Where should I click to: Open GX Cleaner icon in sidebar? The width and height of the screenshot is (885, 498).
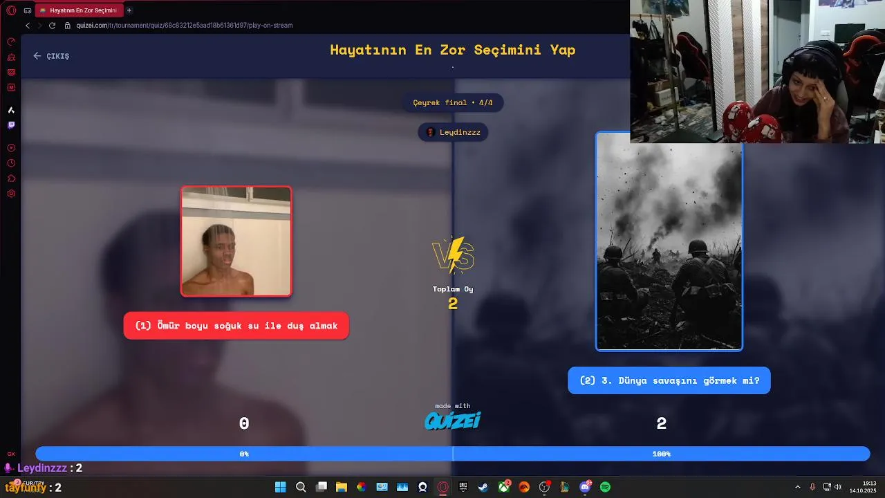(x=11, y=57)
